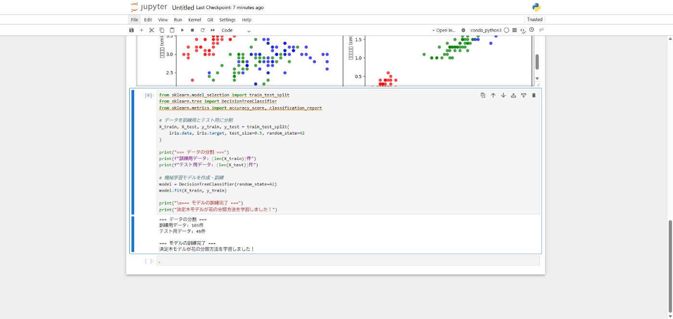Click the [8]: execution count prompt
The height and width of the screenshot is (319, 673).
150,95
